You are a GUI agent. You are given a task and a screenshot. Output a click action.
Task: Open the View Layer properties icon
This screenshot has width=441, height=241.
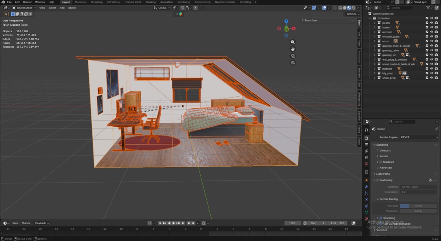pos(366,151)
